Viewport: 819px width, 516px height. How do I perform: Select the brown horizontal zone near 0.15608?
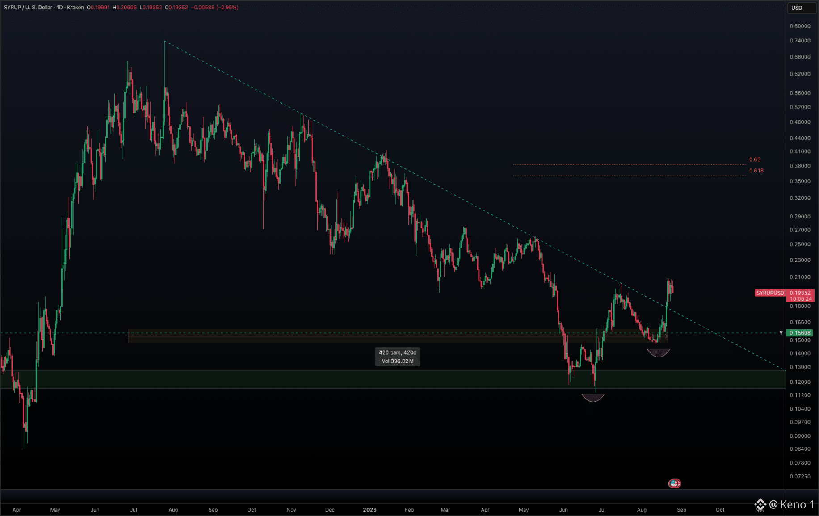pos(398,336)
